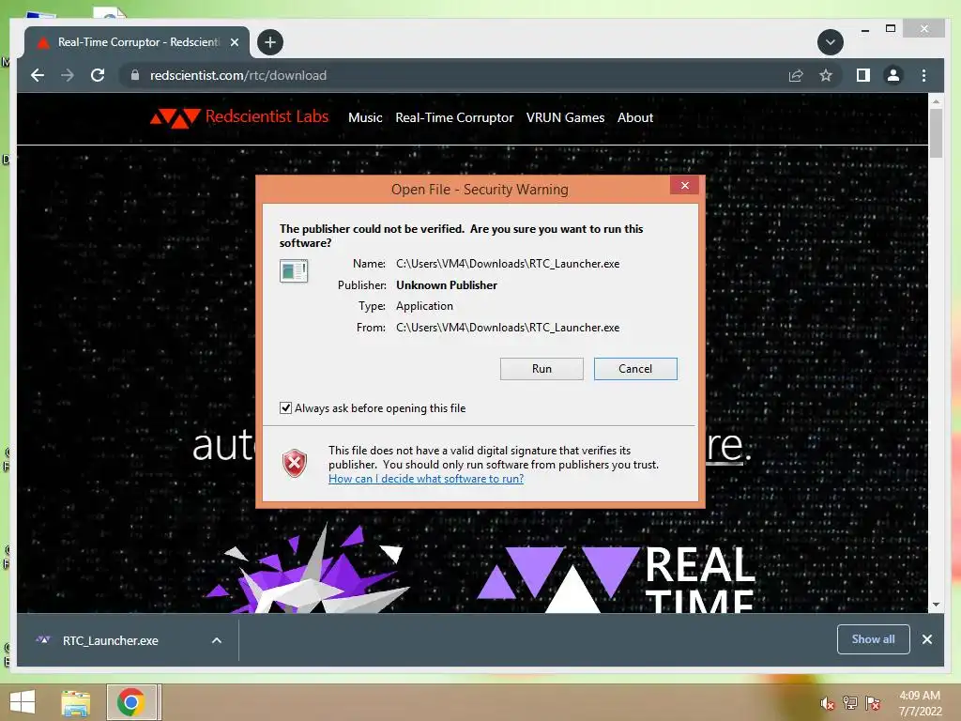Click the Redscientist Labs logo
Screen dimensions: 961x721
click(239, 117)
